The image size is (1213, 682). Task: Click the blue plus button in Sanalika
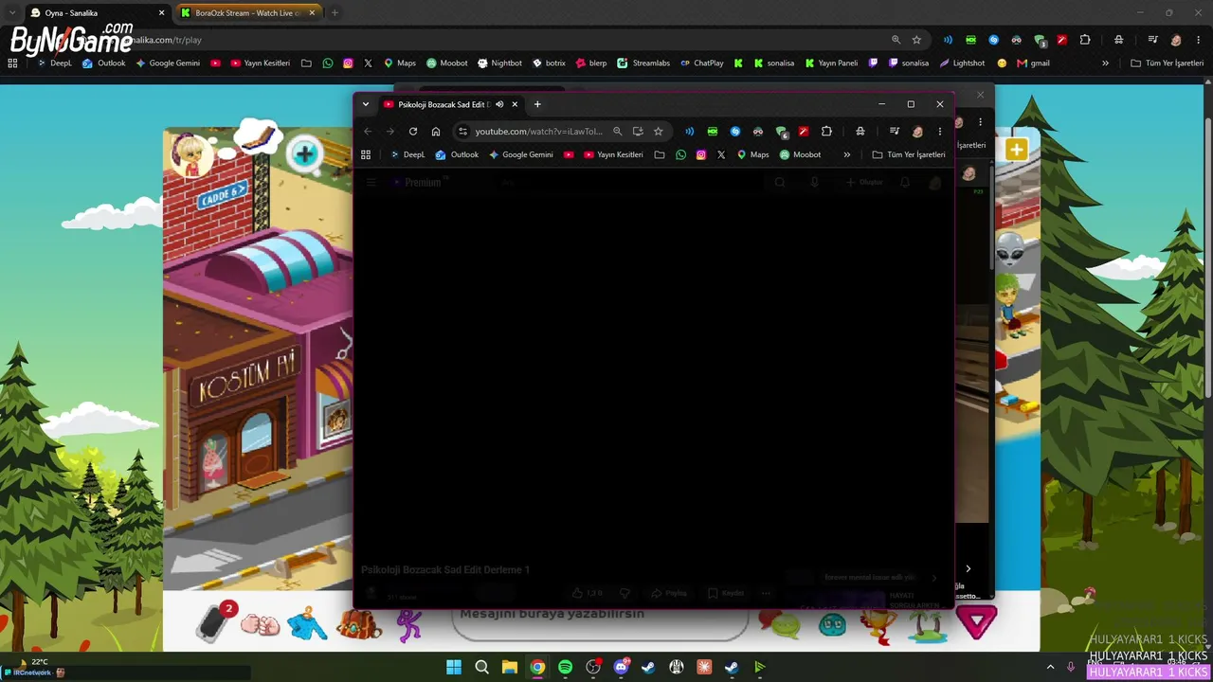click(x=304, y=154)
